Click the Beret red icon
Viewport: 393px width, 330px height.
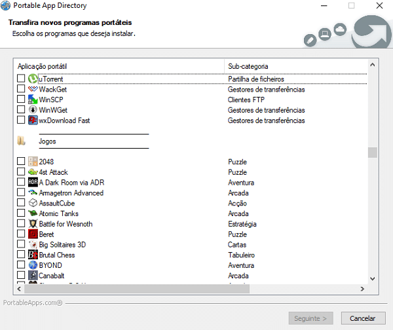(x=33, y=234)
